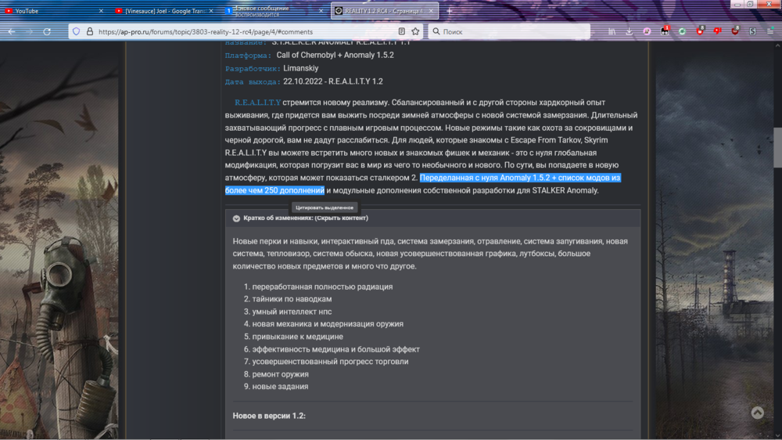Close the Vinesauce Joel tab
The image size is (782, 440).
click(x=211, y=10)
